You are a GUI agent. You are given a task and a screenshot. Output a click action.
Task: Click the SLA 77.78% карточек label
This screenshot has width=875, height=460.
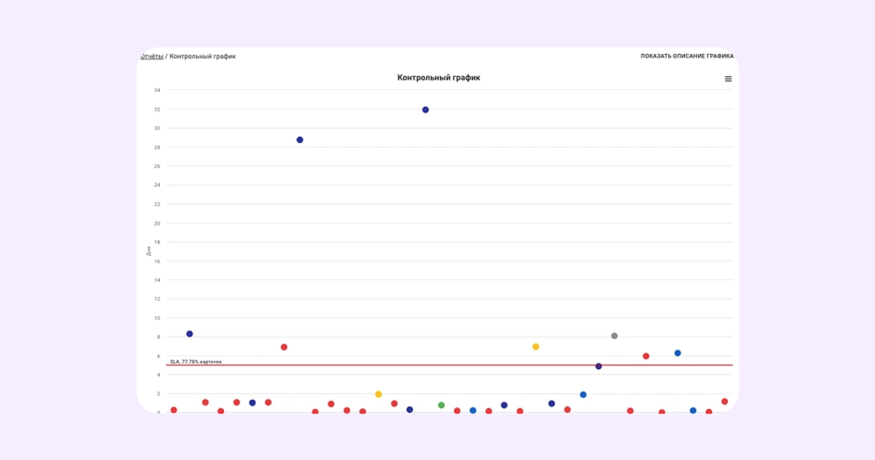pos(196,361)
